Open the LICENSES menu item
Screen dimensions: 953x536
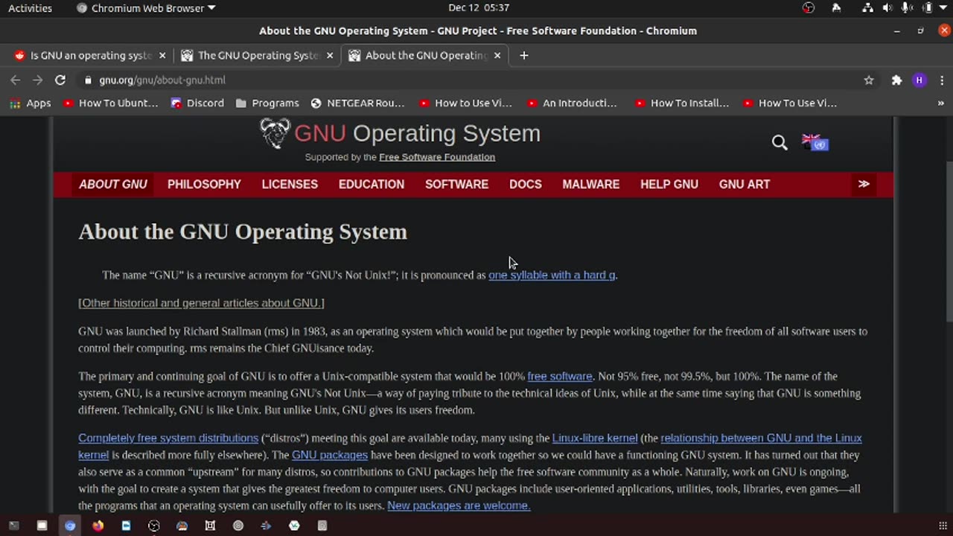(290, 184)
